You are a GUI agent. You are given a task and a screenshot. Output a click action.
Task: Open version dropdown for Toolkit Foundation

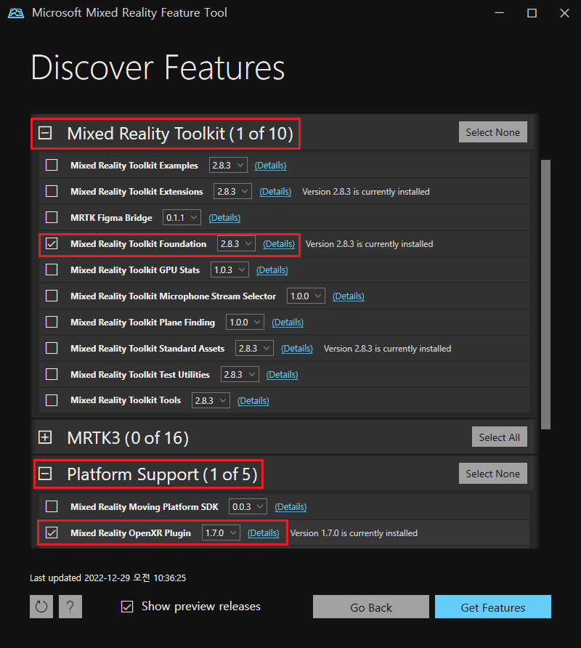click(x=236, y=244)
